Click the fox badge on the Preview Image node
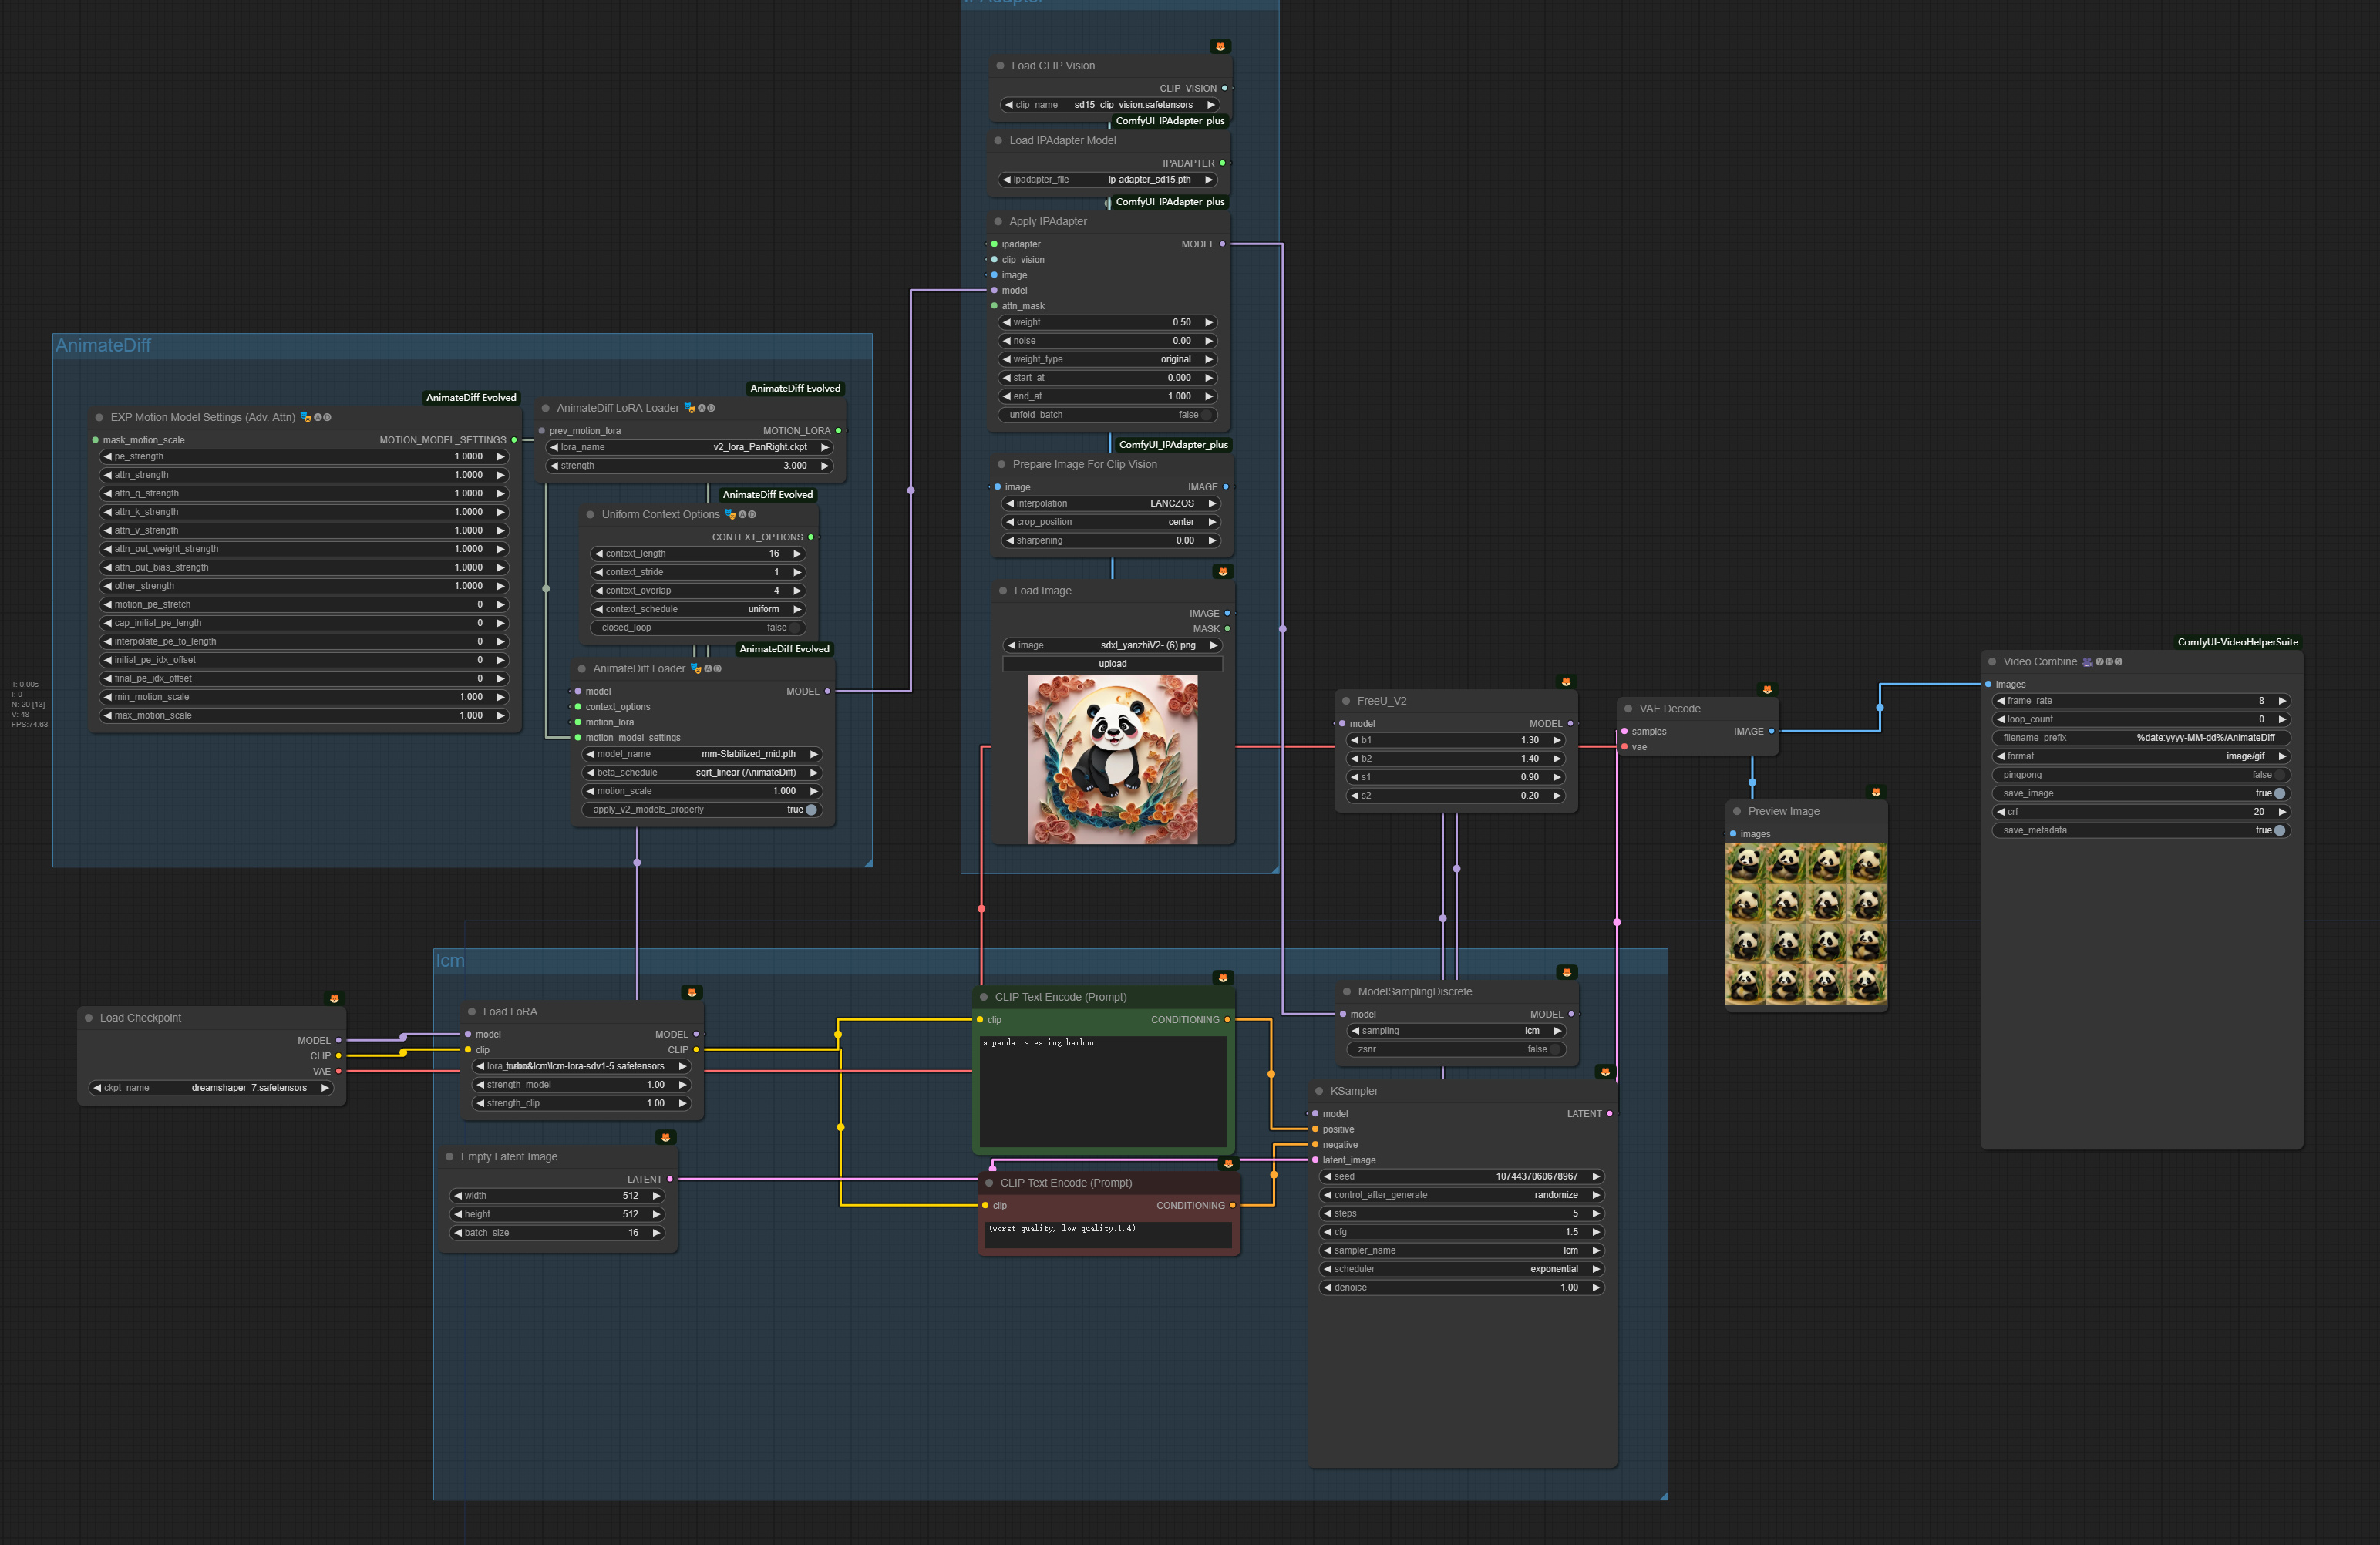The image size is (2380, 1545). coord(1877,791)
